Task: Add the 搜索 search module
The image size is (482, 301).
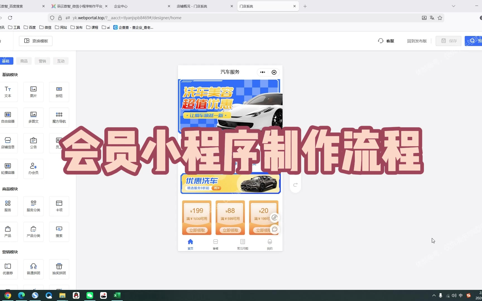Action: (x=59, y=232)
